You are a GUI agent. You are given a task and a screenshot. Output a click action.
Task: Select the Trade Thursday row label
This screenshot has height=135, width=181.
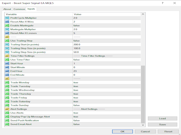tap(21, 94)
